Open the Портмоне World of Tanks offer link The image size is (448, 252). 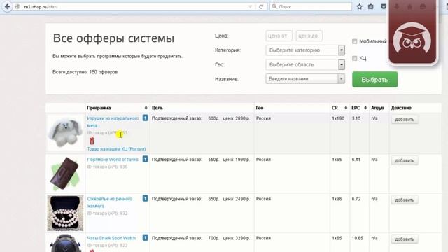113,159
